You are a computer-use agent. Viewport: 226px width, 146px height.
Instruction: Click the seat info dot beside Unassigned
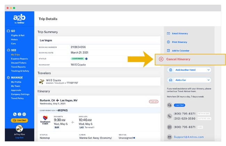point(135,138)
